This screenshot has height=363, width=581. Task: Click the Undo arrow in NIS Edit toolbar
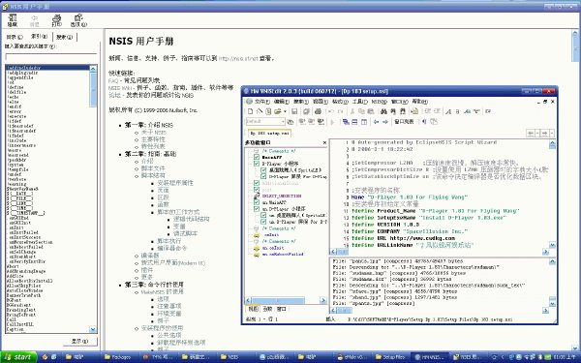[331, 111]
